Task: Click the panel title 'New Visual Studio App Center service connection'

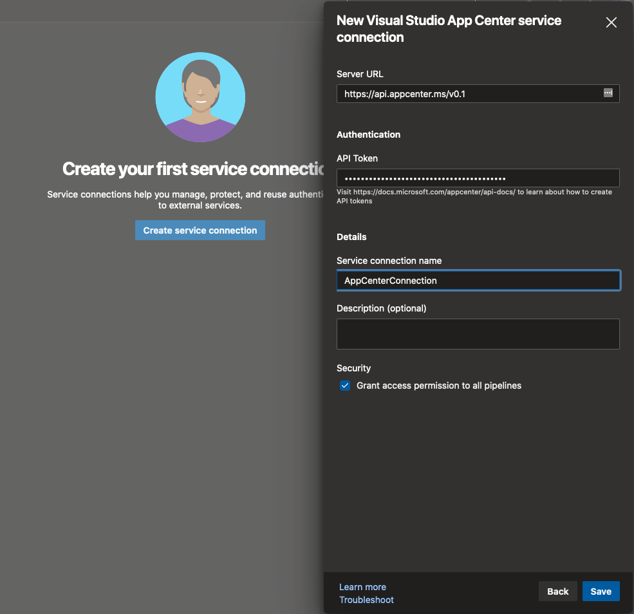Action: tap(449, 29)
